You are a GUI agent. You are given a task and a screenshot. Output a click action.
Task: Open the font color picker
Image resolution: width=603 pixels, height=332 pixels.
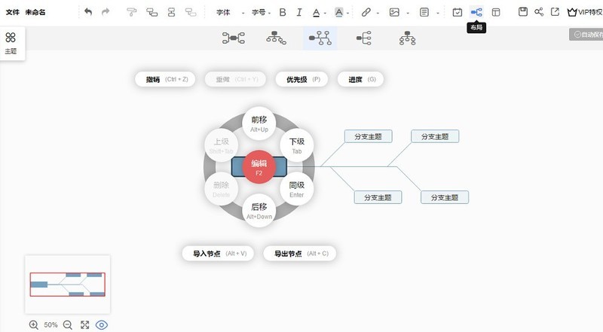[x=316, y=13]
